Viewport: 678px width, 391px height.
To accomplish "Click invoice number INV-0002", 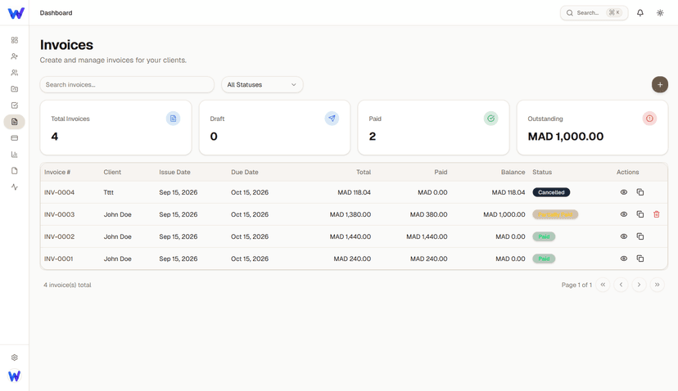I will pos(59,236).
